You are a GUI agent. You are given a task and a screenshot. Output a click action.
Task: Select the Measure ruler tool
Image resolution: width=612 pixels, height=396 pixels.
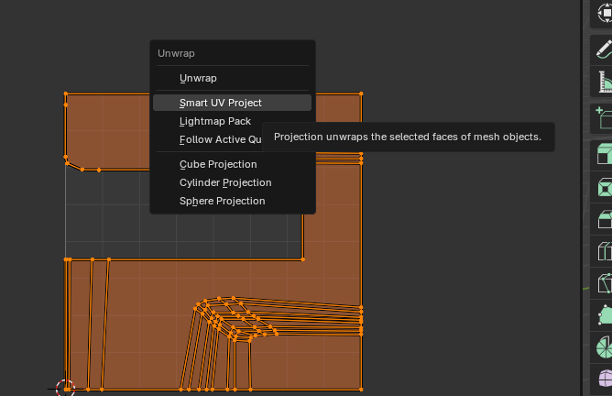tap(604, 82)
